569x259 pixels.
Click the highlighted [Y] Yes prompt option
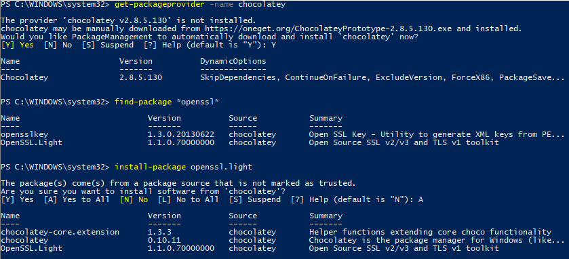coord(18,45)
